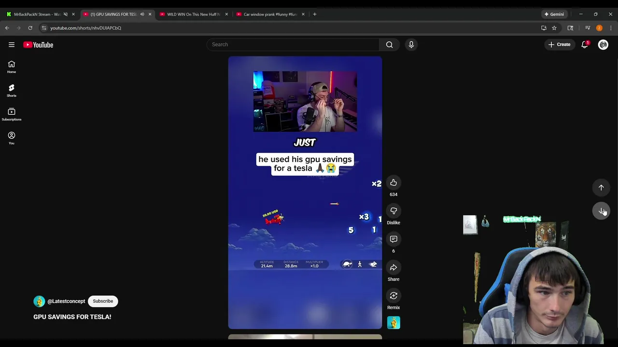Close the WILD WIN tab
This screenshot has width=618, height=347.
(226, 14)
